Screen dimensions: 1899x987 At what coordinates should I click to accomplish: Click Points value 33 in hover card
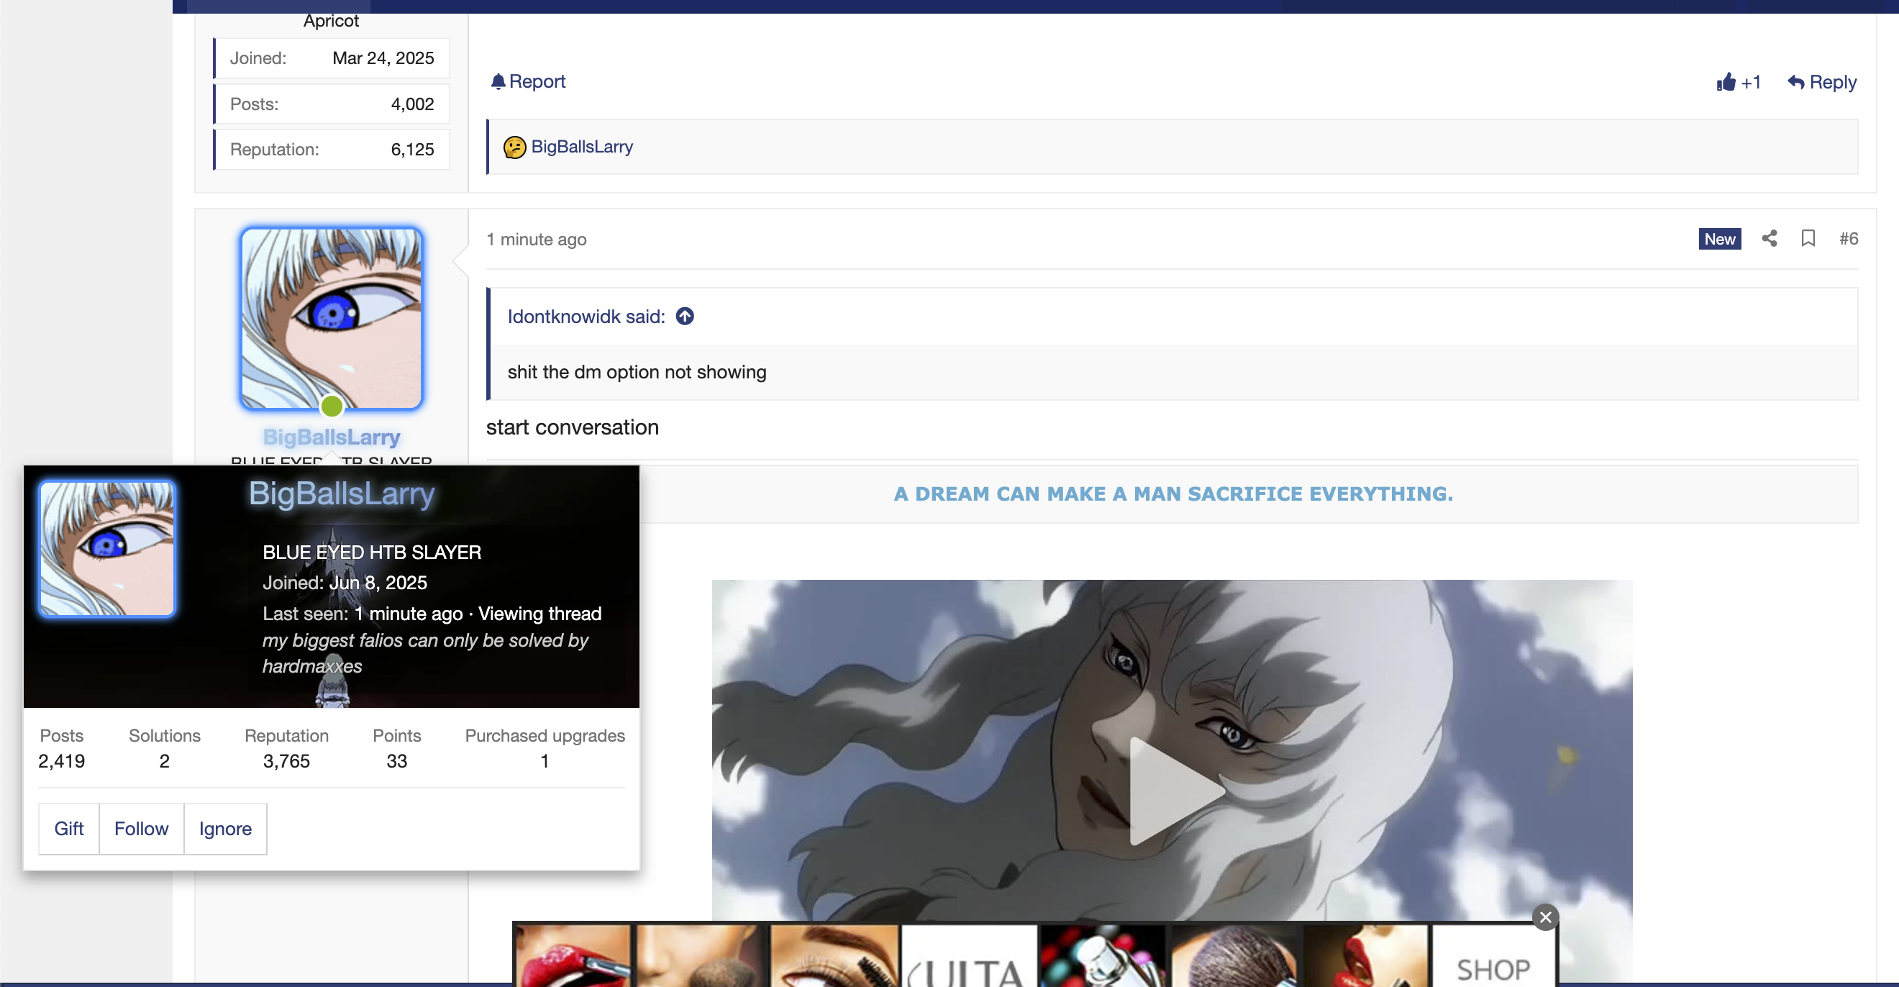point(396,760)
